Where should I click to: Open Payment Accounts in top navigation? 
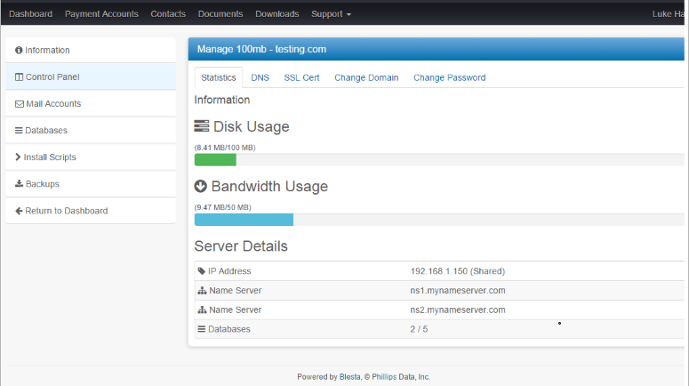(x=101, y=14)
